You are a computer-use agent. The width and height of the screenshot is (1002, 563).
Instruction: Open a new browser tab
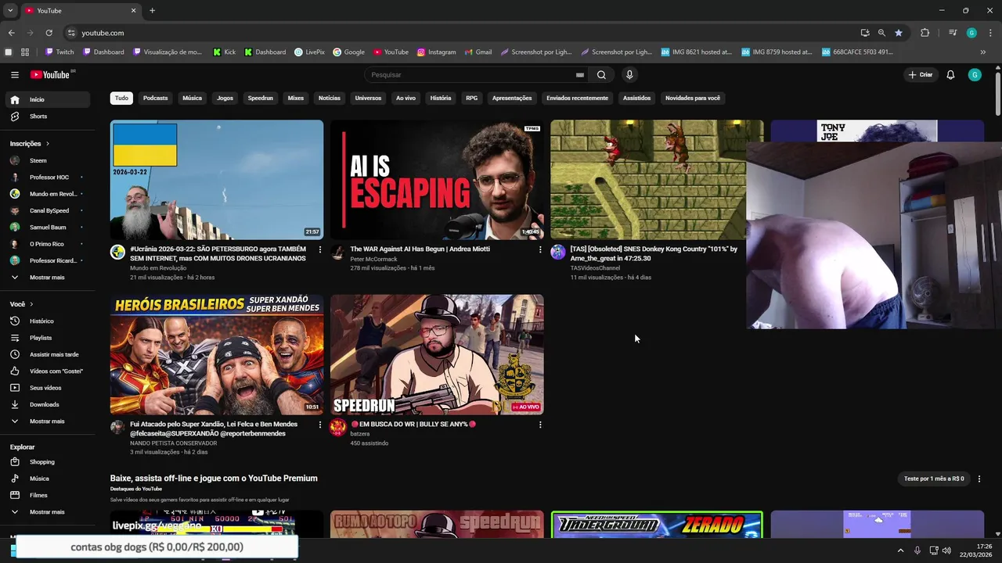152,11
